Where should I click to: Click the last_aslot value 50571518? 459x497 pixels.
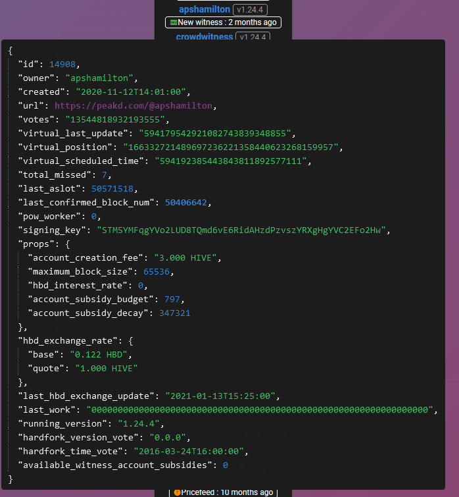112,188
